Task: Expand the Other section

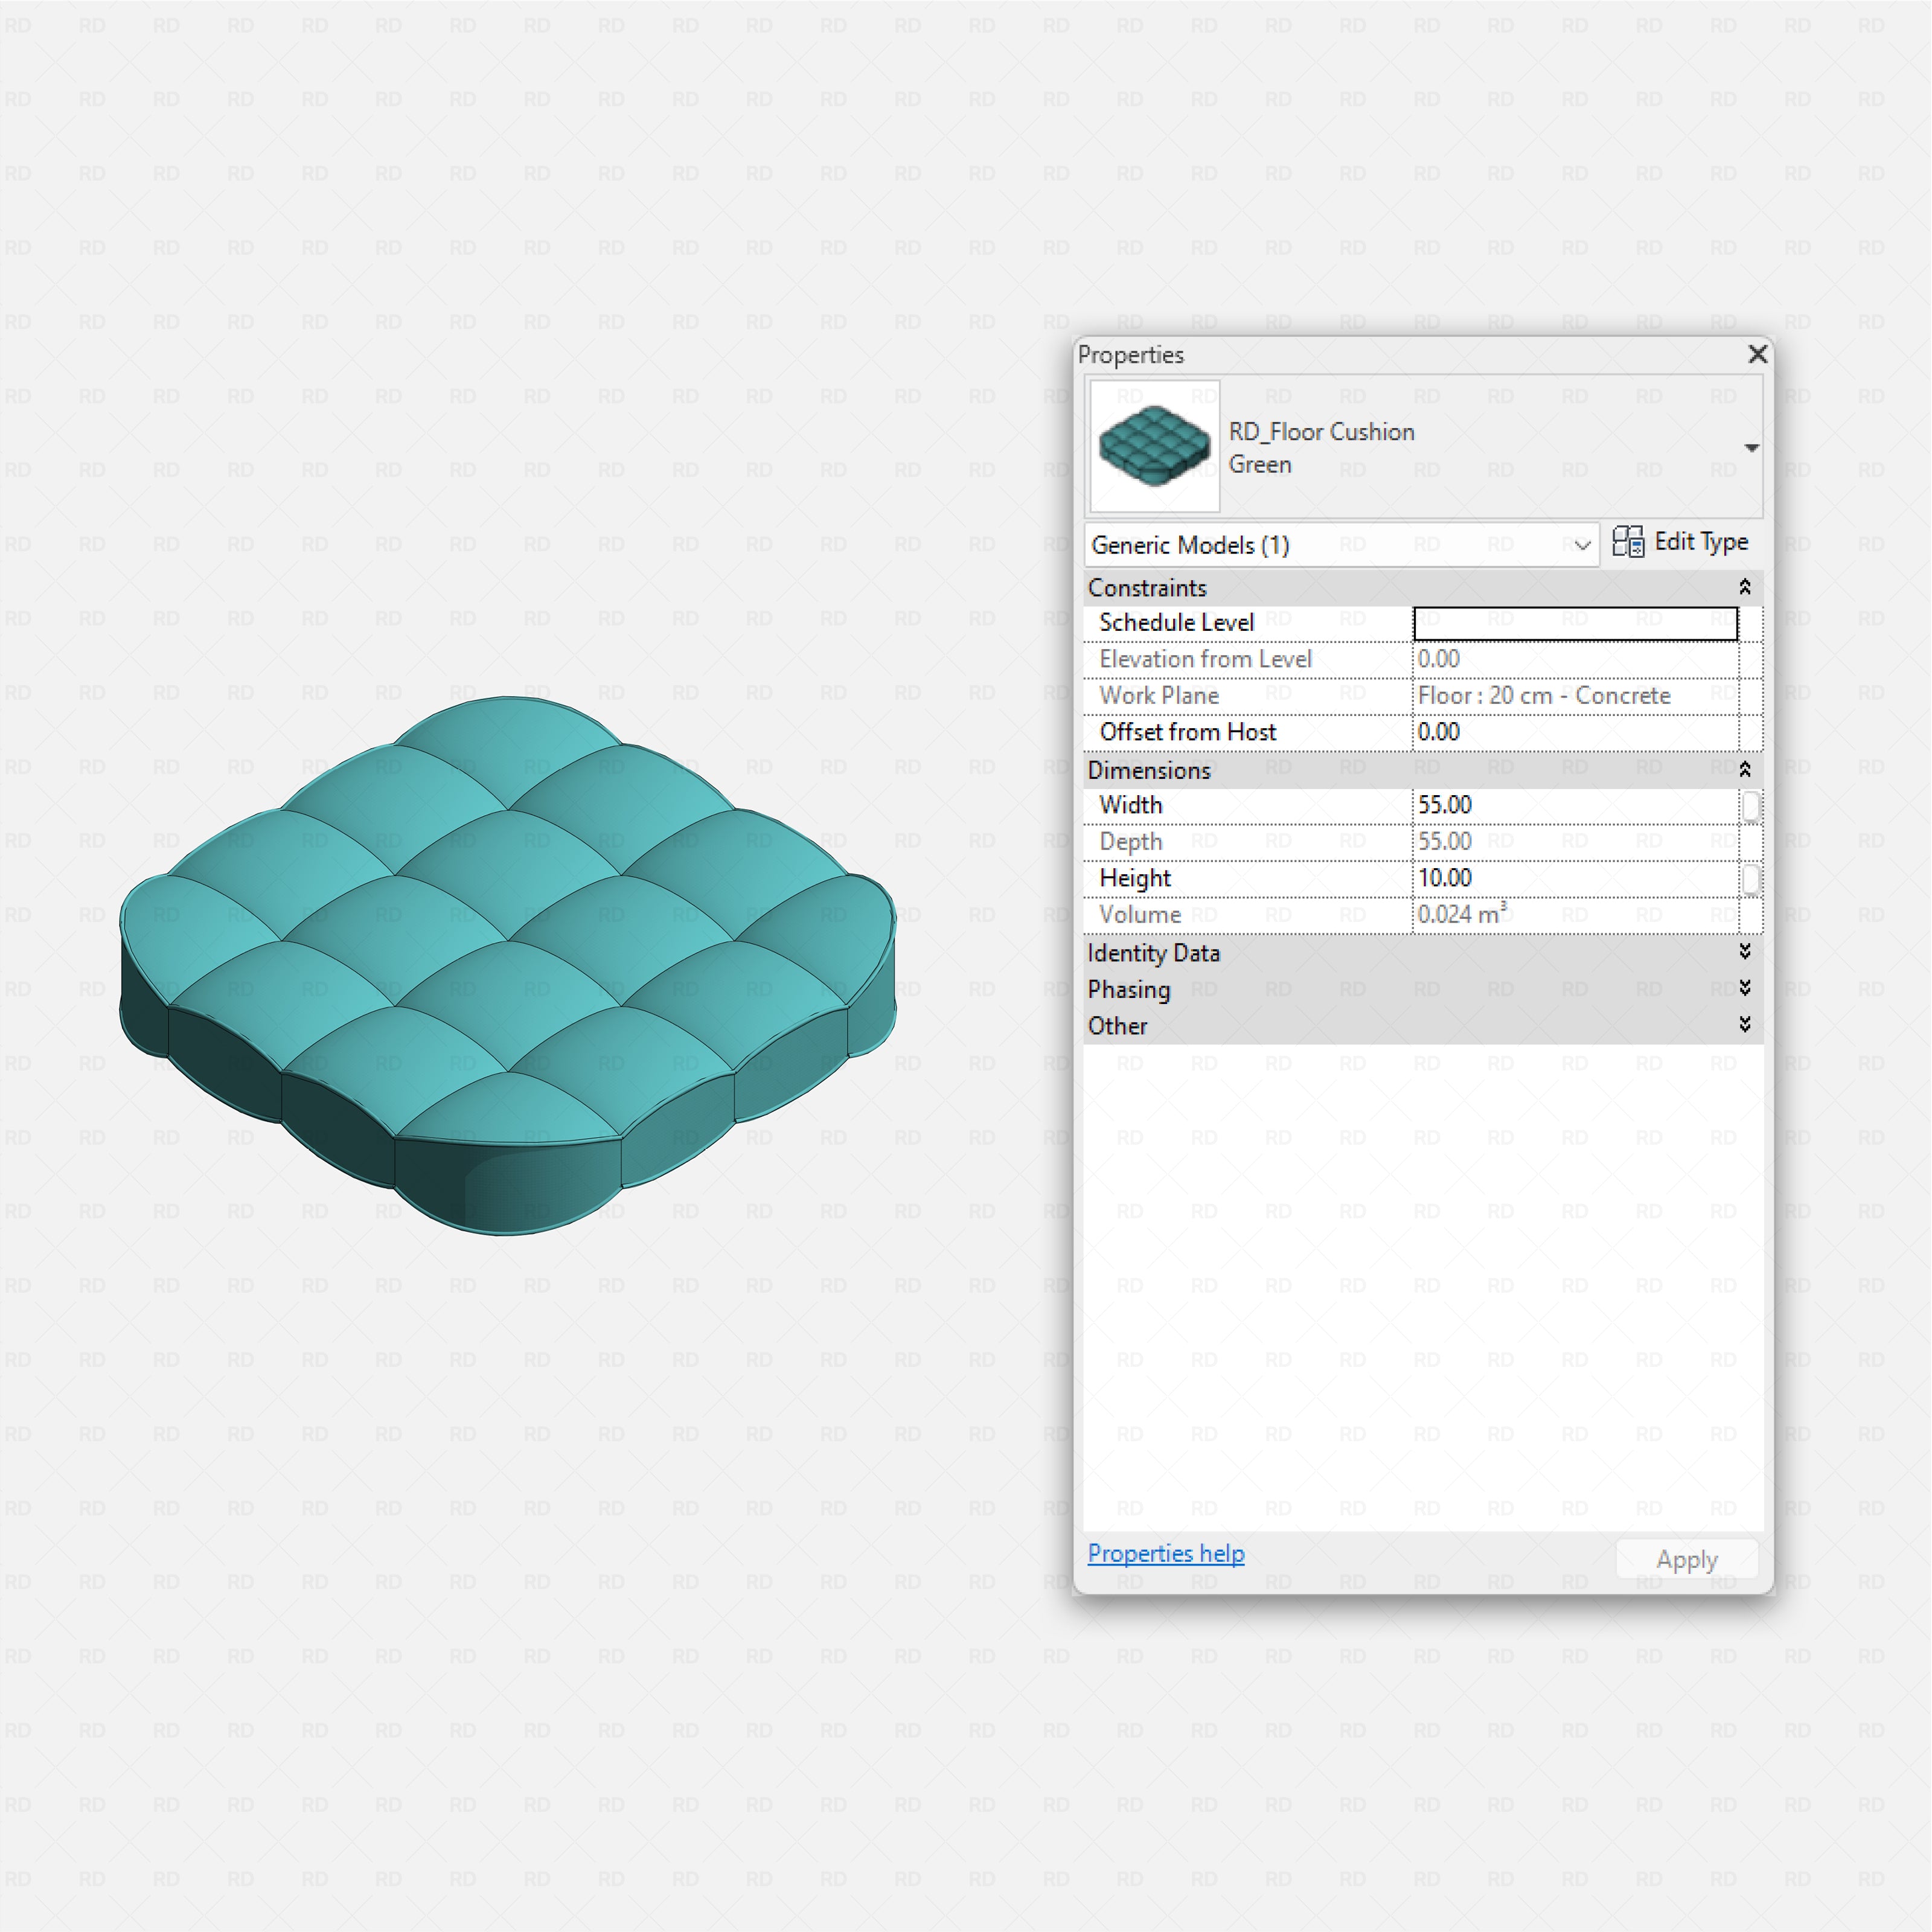Action: point(1744,1024)
